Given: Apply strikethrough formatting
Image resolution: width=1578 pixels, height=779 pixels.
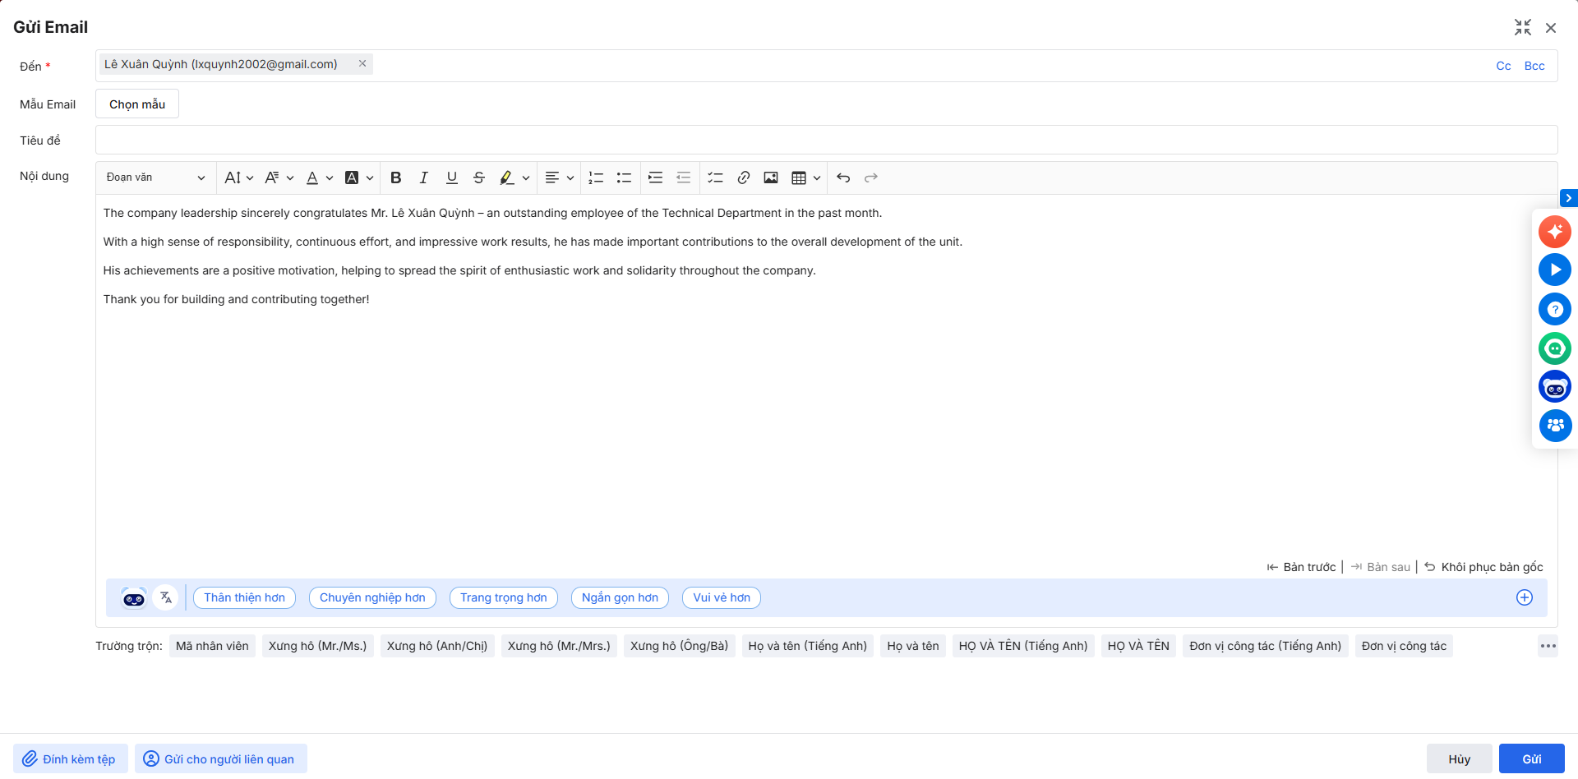Looking at the screenshot, I should pos(479,177).
